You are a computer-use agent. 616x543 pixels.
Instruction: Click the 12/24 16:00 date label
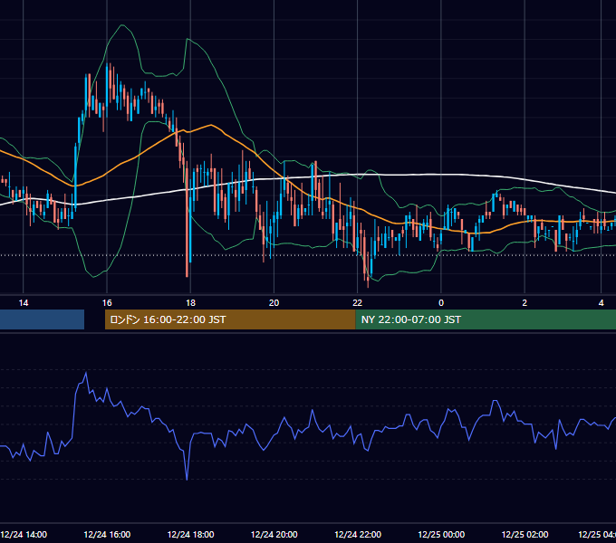point(107,534)
